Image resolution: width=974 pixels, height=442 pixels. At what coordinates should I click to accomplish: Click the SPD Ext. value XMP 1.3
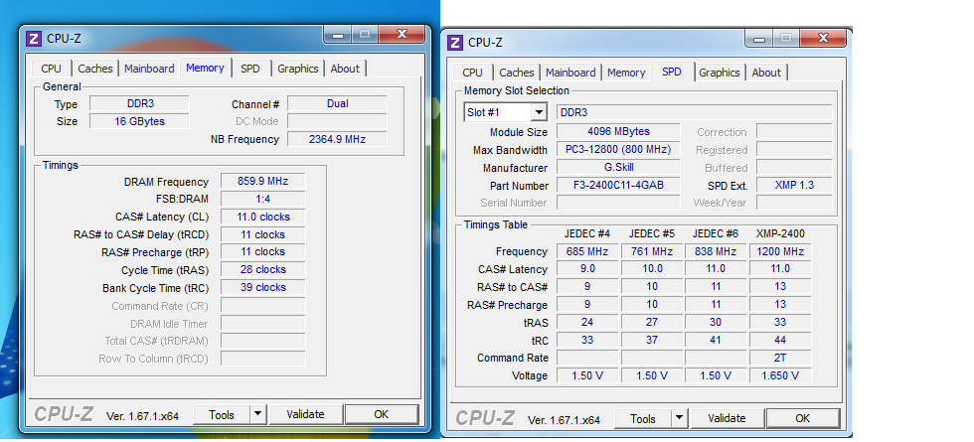(x=794, y=185)
